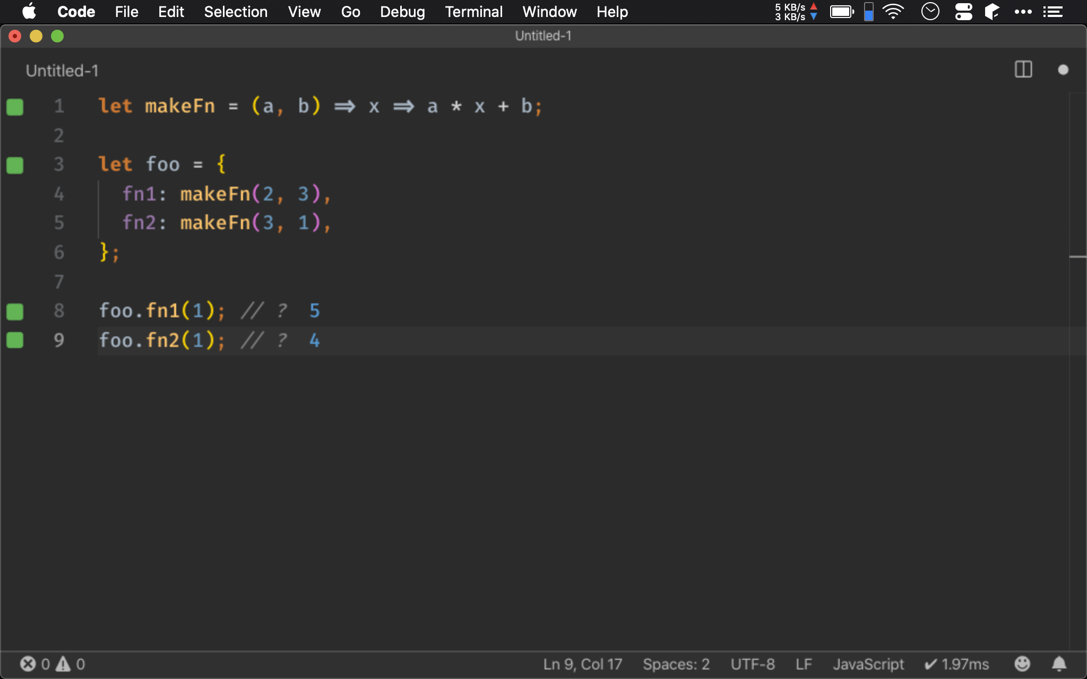
Task: Click the editor overview ruler scrollbar
Action: [1077, 257]
